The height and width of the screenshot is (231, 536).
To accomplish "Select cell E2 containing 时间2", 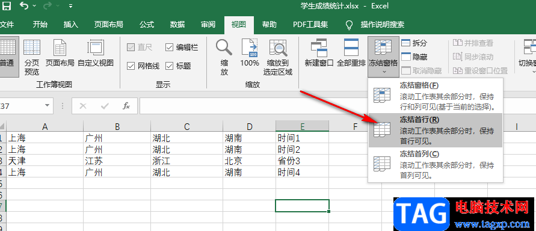I will (x=303, y=149).
